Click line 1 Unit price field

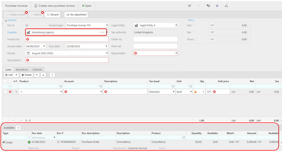pos(218,92)
